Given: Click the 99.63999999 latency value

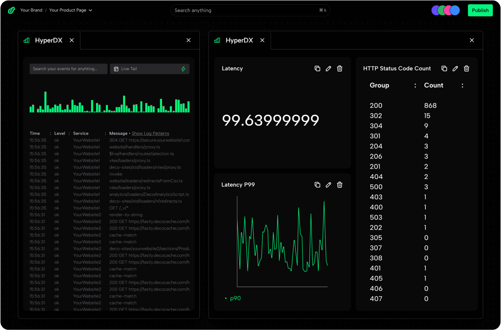Looking at the screenshot, I should (270, 120).
